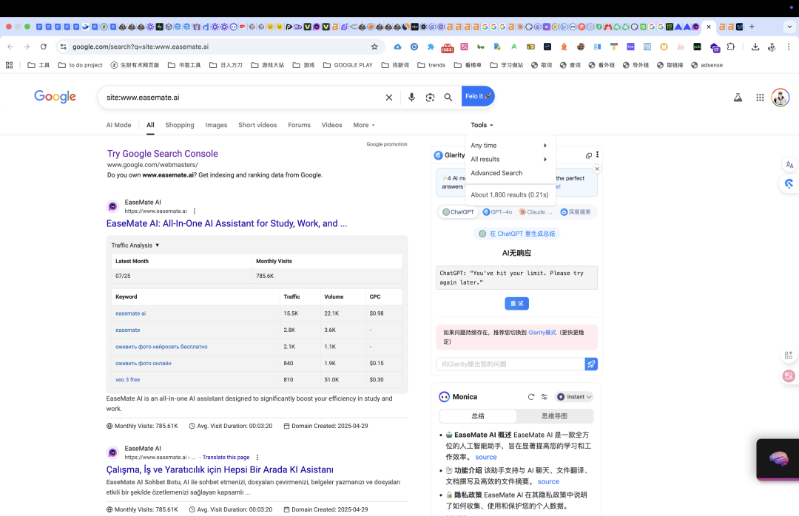
Task: Open Turkish Çalışma, İş ve Yaratıcılık result
Action: pyautogui.click(x=220, y=469)
